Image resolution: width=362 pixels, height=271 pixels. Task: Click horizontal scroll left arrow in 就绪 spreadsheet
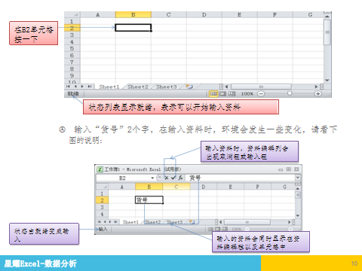pyautogui.click(x=226, y=87)
